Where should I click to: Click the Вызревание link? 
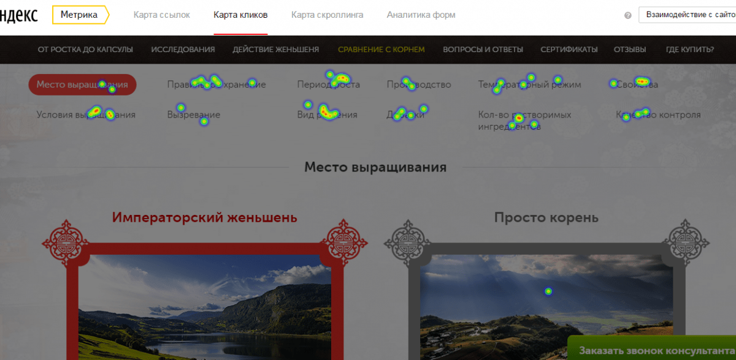193,114
